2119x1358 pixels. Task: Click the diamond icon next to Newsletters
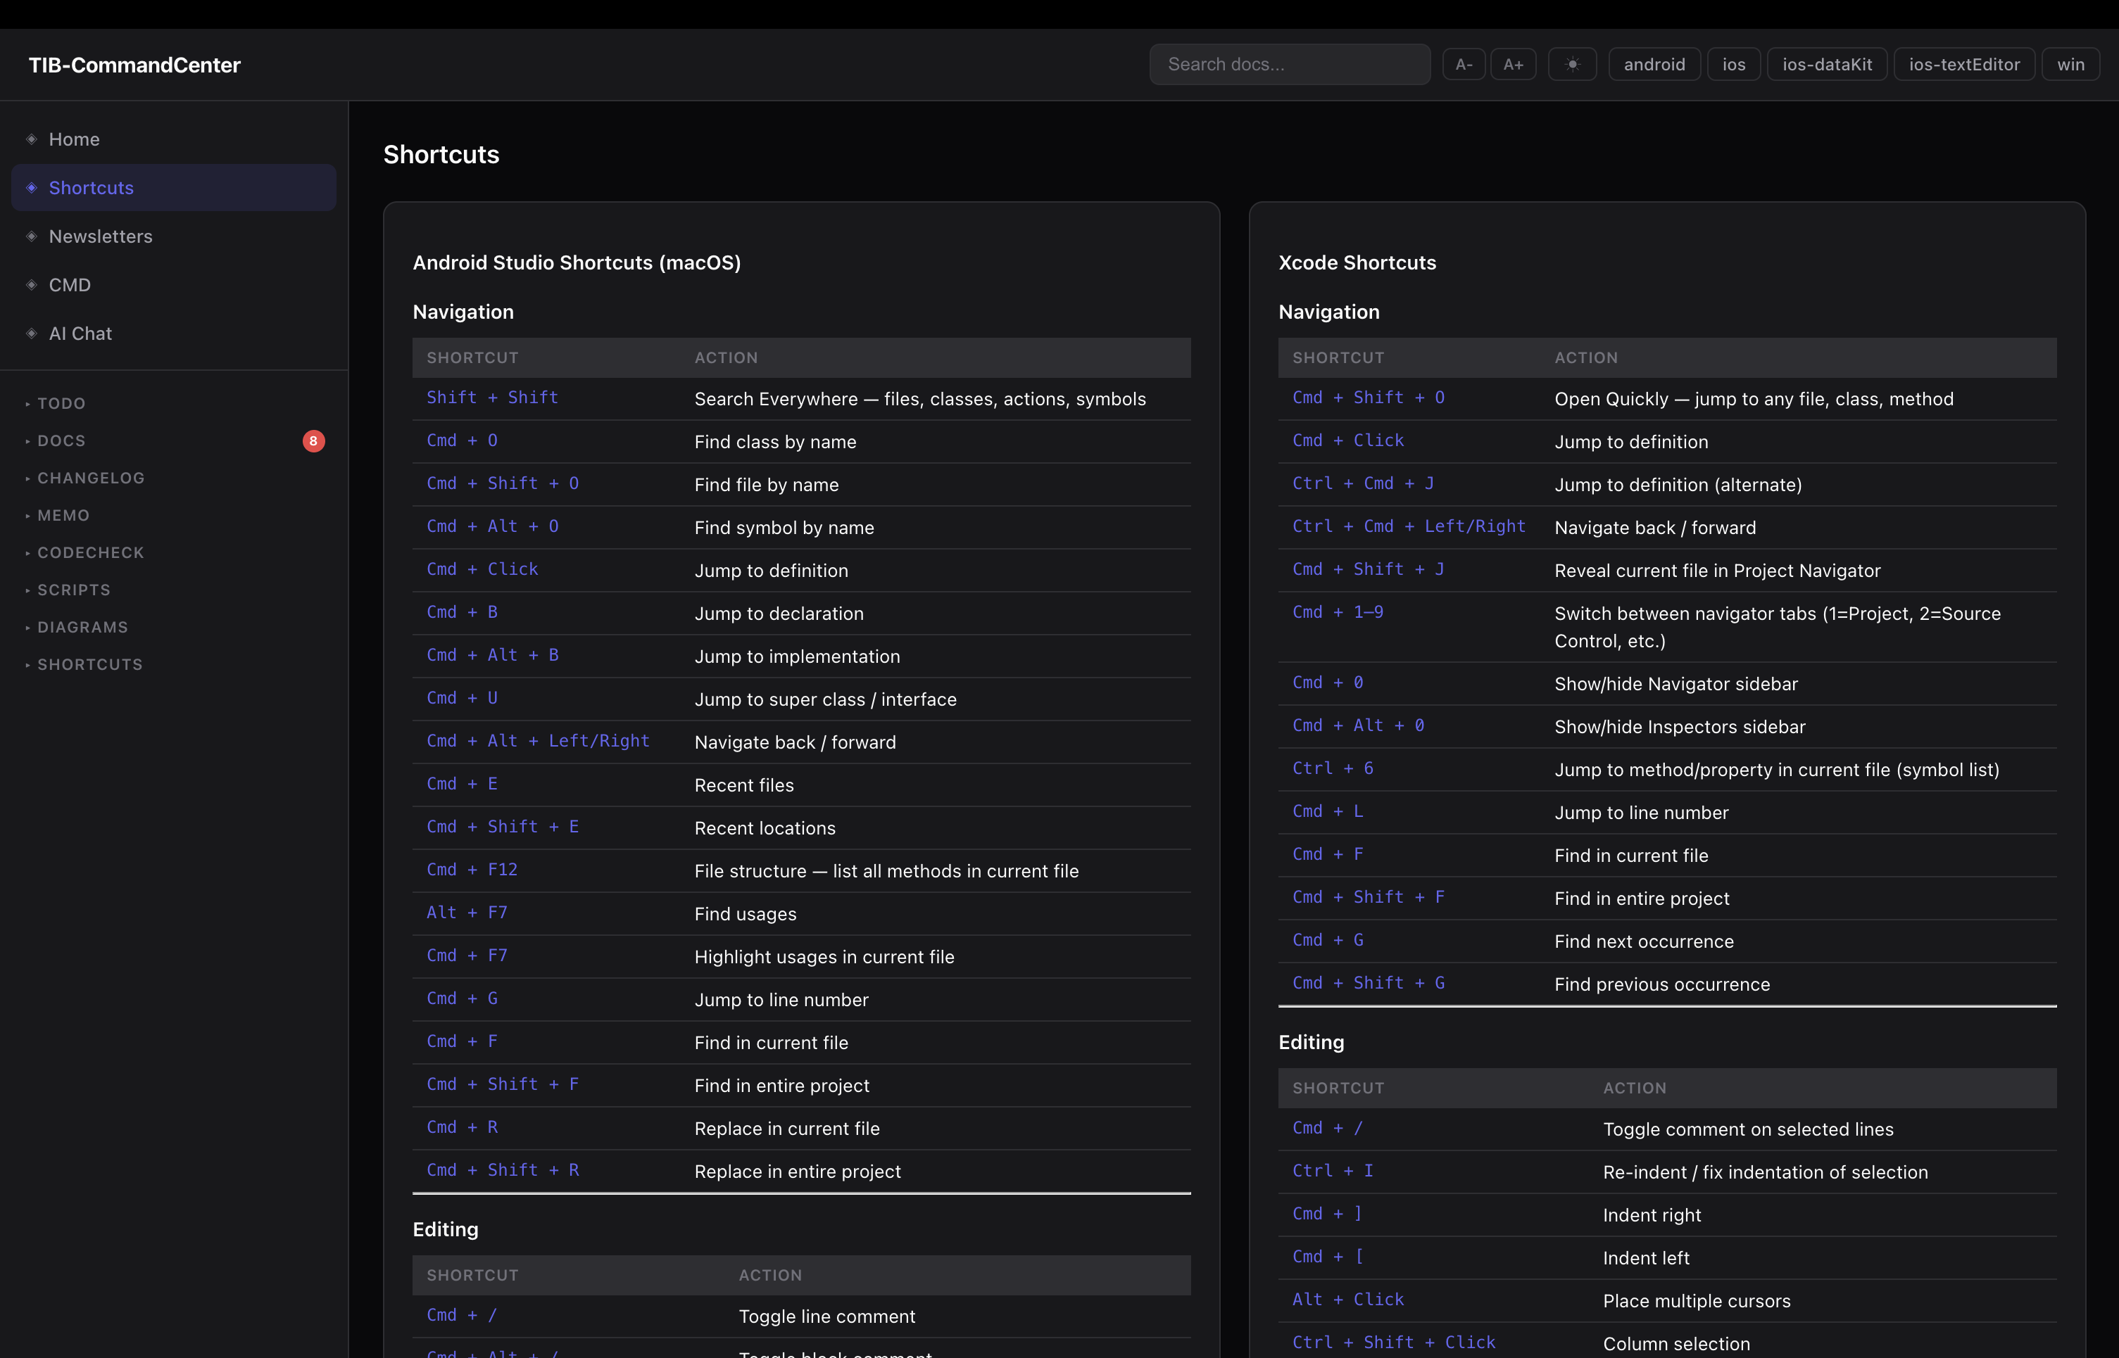click(31, 236)
